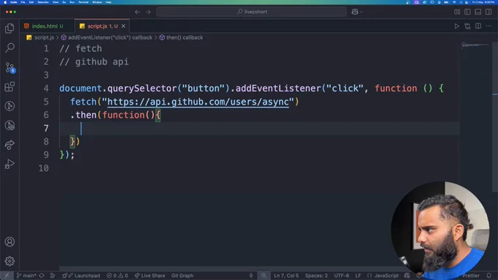The image size is (498, 280).
Task: Go back with the left arrow
Action: coord(137,12)
